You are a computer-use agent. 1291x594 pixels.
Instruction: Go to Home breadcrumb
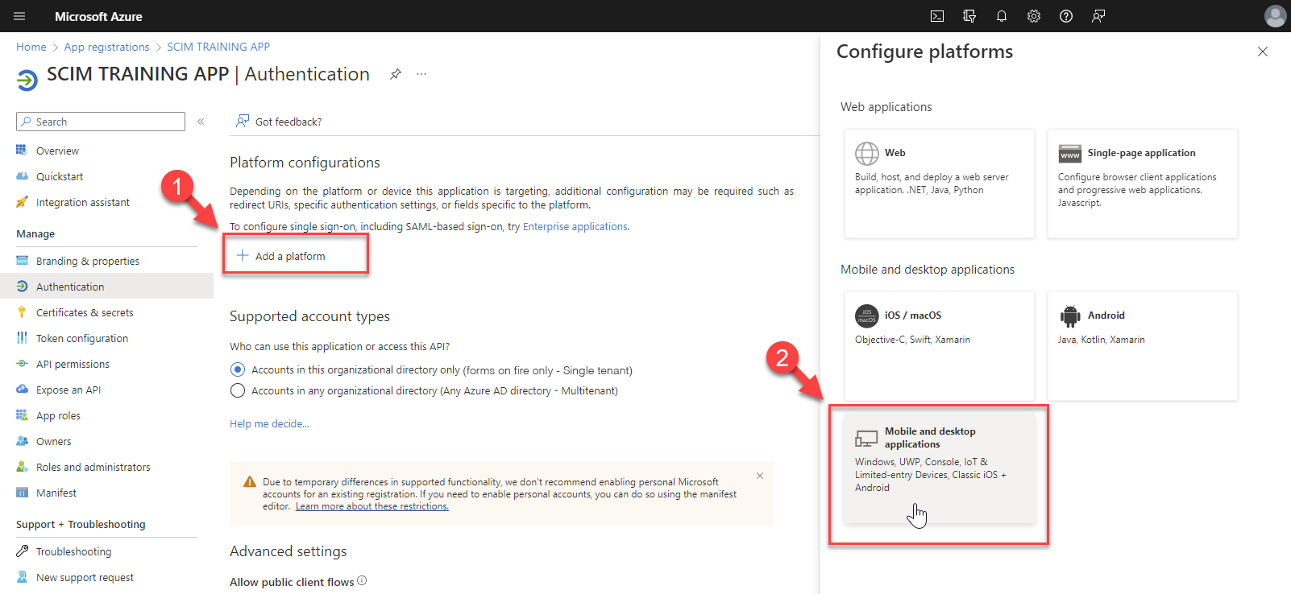pyautogui.click(x=31, y=47)
